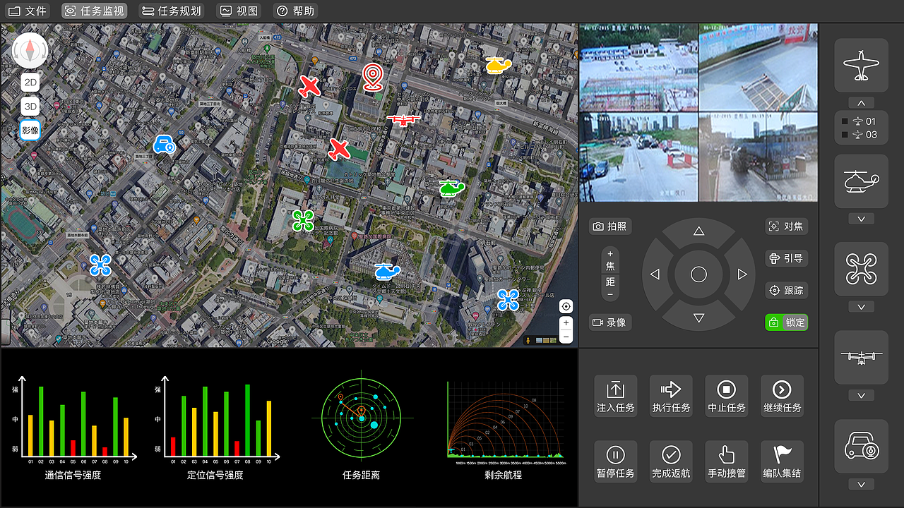
Task: Click 注入任务 upload mission button
Action: click(615, 396)
